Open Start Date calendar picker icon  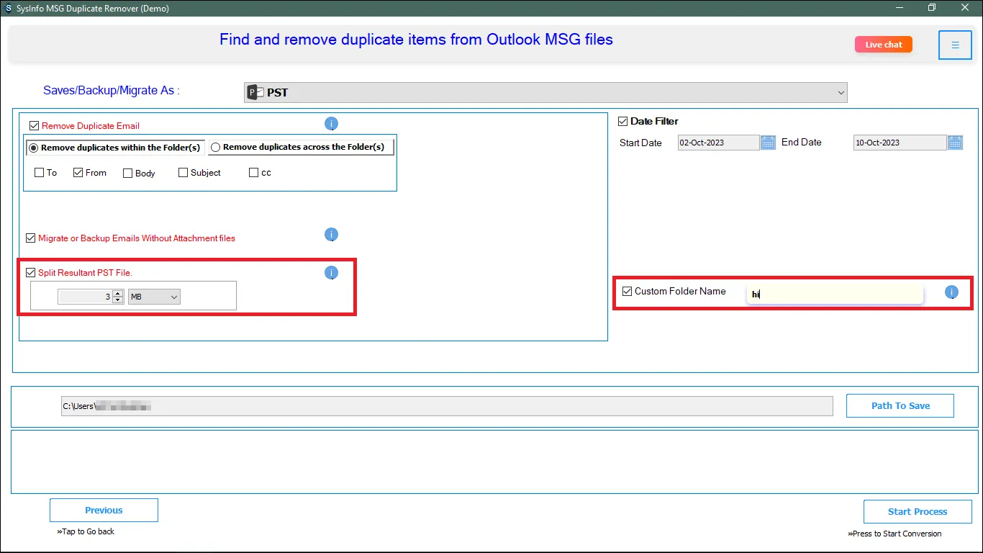768,143
